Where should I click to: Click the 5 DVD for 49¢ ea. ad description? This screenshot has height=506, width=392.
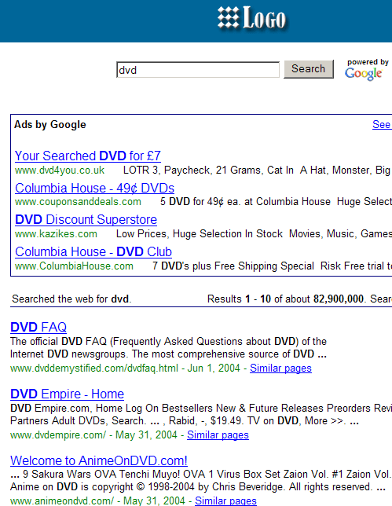[x=277, y=202]
